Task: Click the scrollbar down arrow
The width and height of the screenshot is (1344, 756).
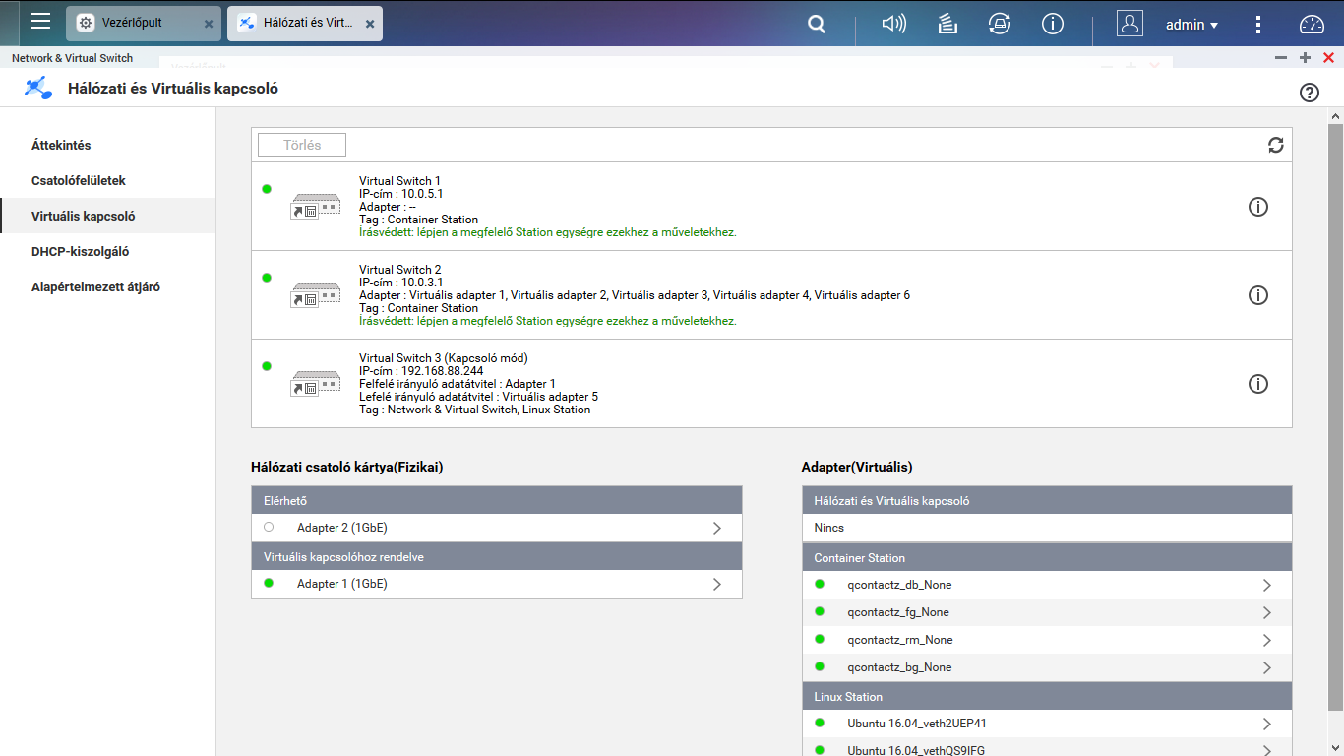Action: pos(1334,746)
